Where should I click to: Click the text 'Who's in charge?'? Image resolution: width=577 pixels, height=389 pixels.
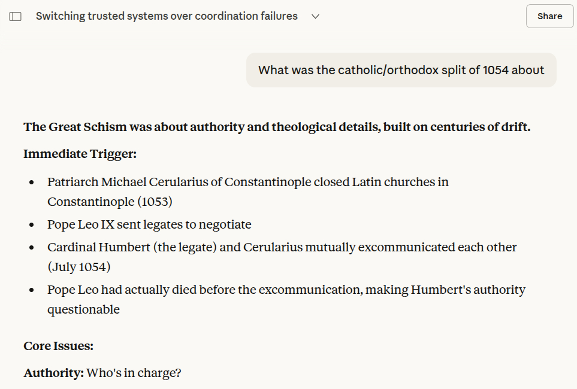pos(134,373)
